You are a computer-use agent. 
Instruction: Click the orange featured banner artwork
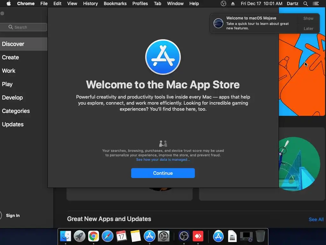tap(301, 75)
